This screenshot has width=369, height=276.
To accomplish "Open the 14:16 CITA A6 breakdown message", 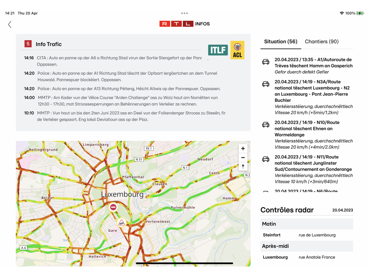I will point(113,61).
